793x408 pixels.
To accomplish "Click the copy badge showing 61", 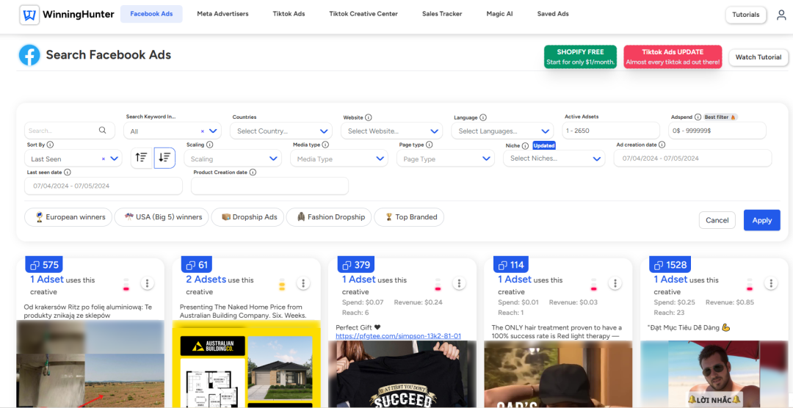I will pyautogui.click(x=197, y=265).
